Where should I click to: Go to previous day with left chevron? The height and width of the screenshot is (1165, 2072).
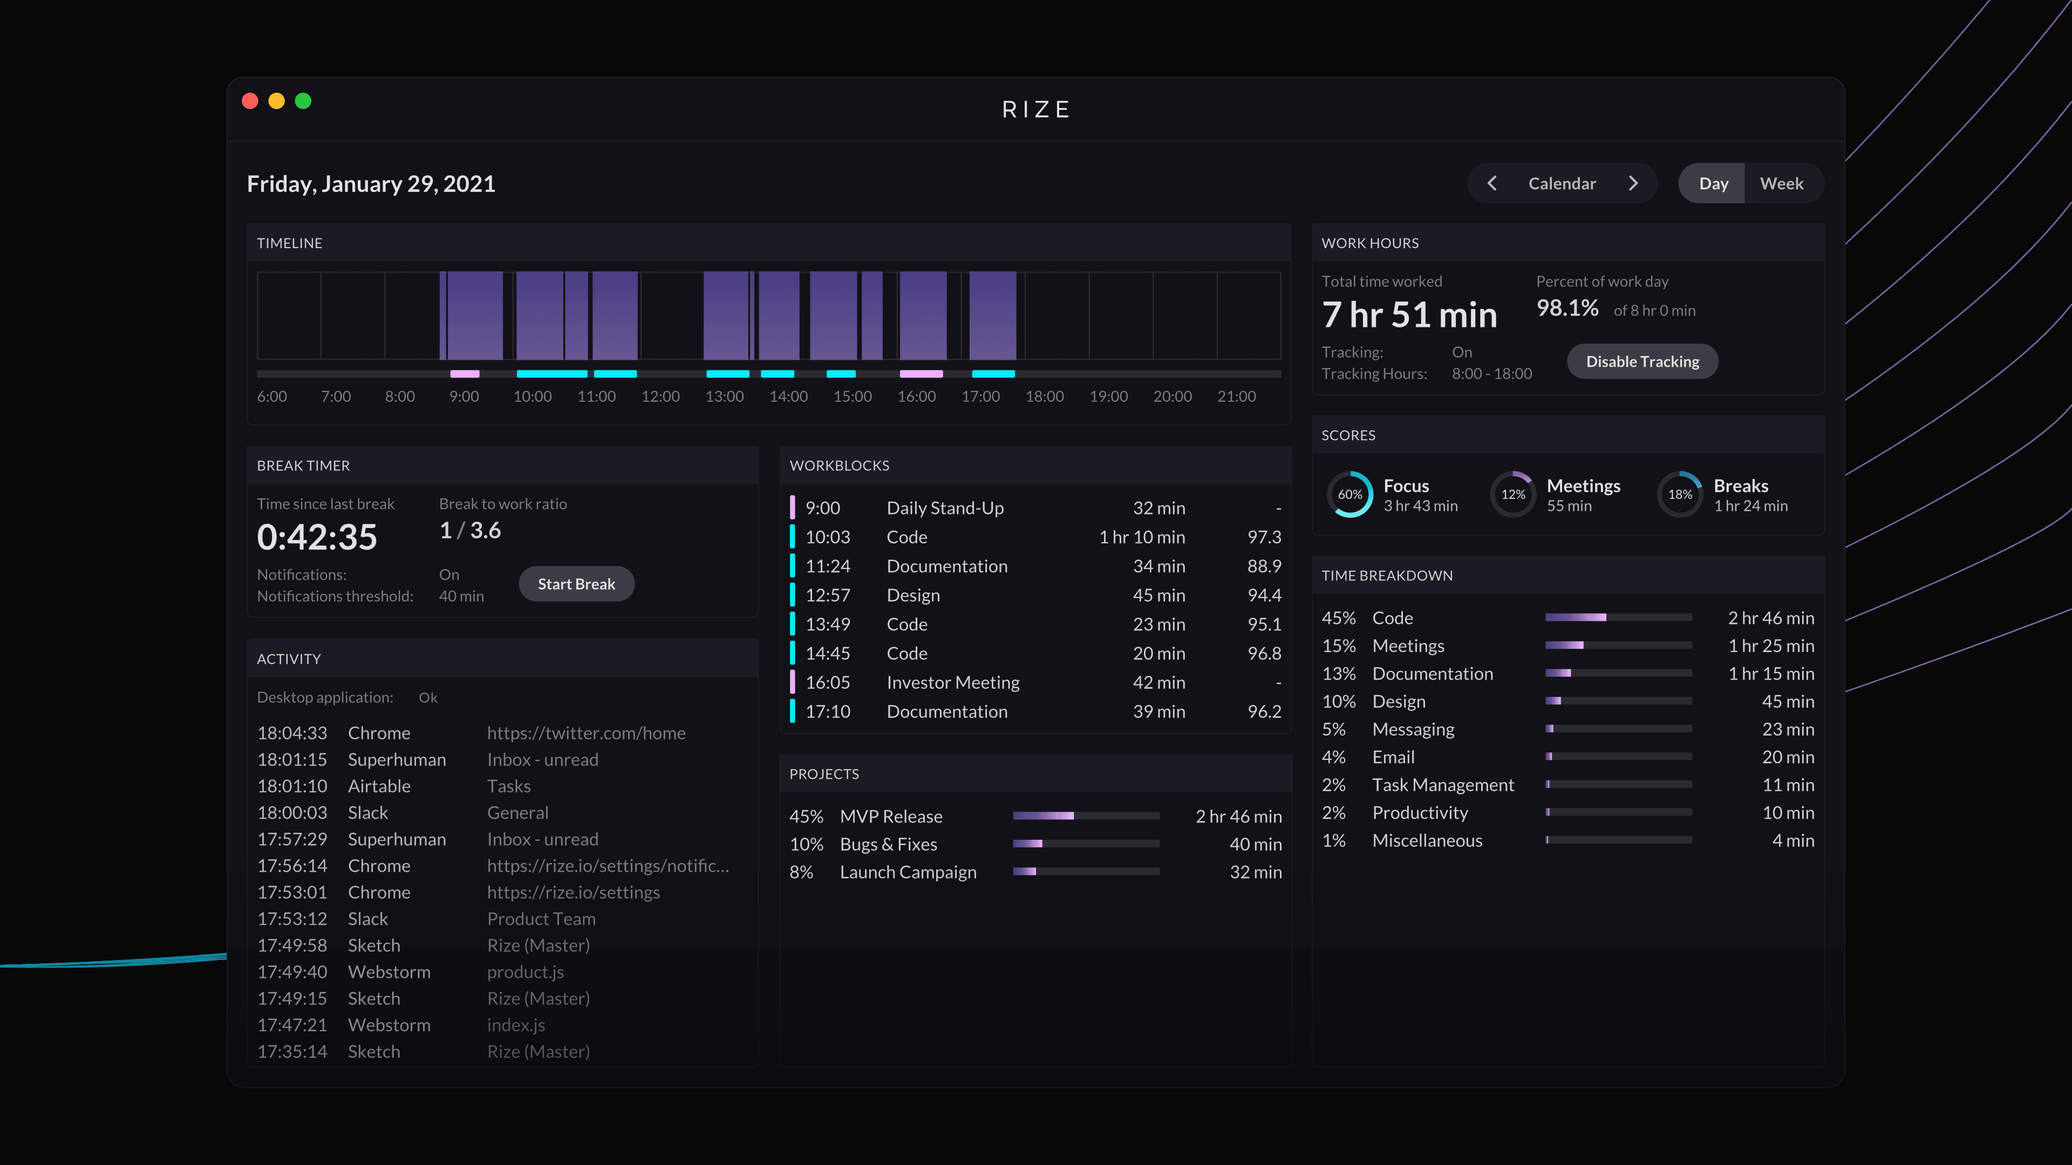click(1491, 183)
